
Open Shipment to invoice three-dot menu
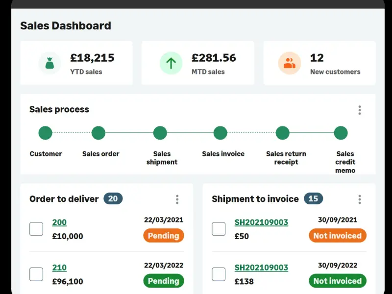pyautogui.click(x=360, y=199)
